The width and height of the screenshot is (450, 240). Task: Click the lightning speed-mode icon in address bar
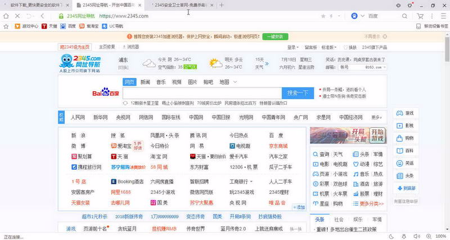[x=331, y=16]
